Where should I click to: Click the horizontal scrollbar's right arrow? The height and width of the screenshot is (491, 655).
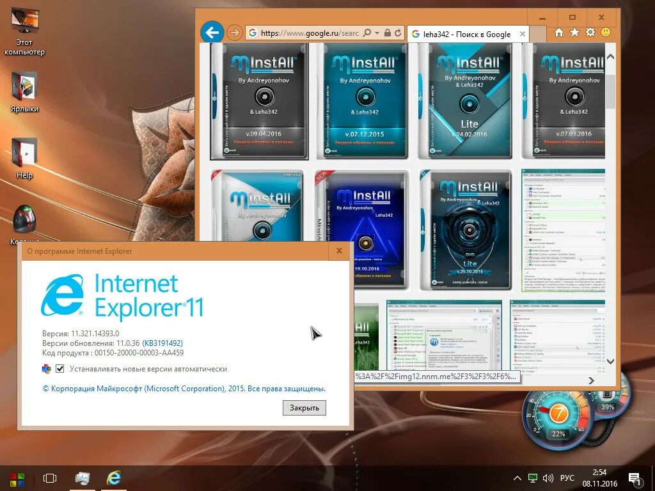tap(591, 380)
